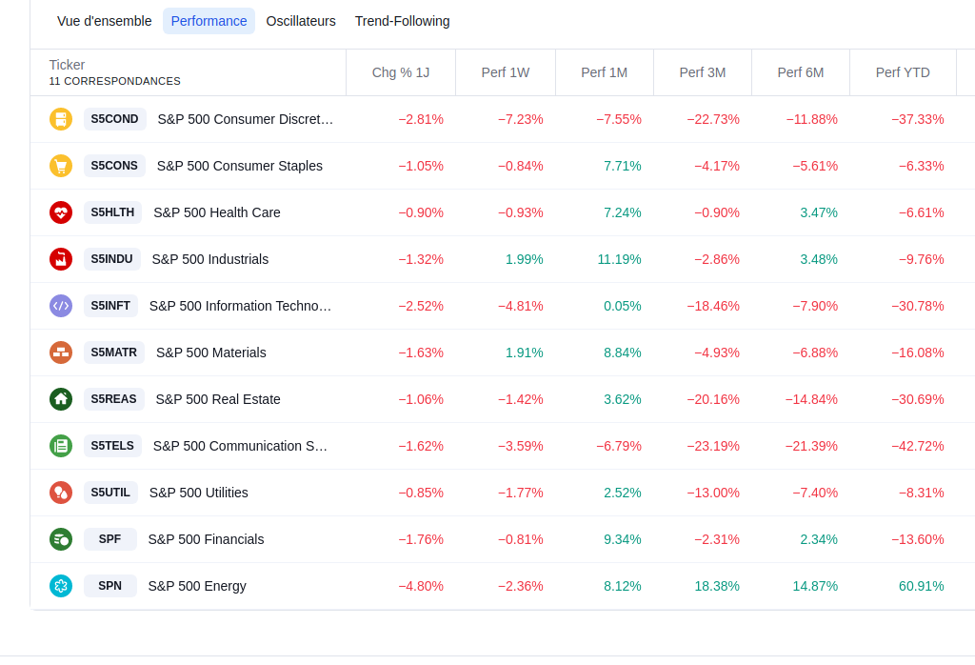Sort by the Ticker column header

(68, 65)
